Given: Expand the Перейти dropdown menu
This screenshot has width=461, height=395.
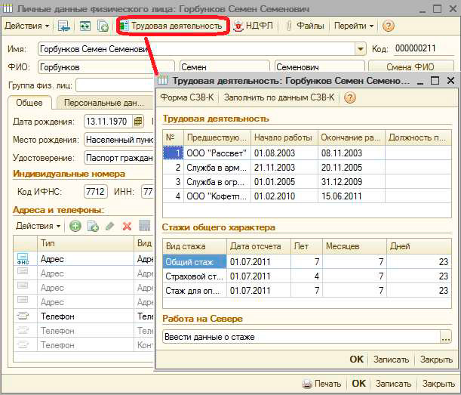Looking at the screenshot, I should coord(354,26).
